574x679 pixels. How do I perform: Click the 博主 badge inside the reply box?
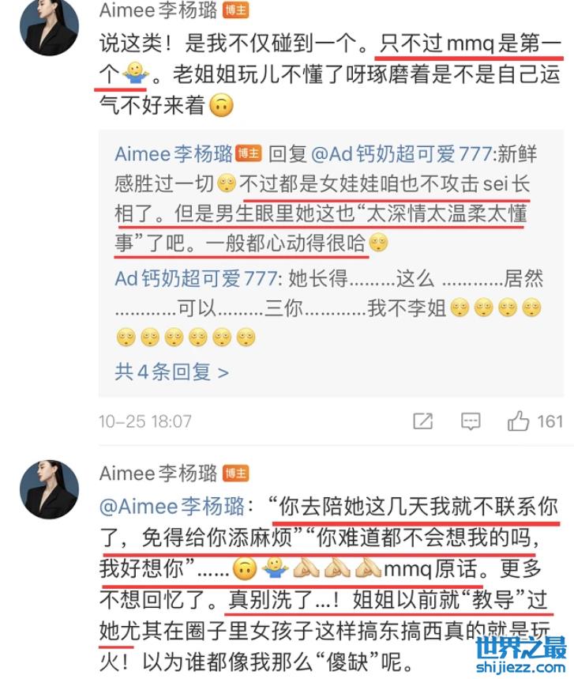[249, 153]
